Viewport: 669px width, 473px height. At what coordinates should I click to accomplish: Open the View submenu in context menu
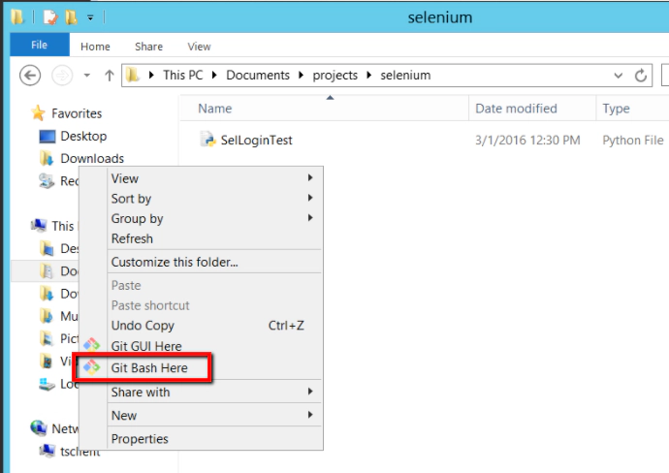[x=214, y=178]
